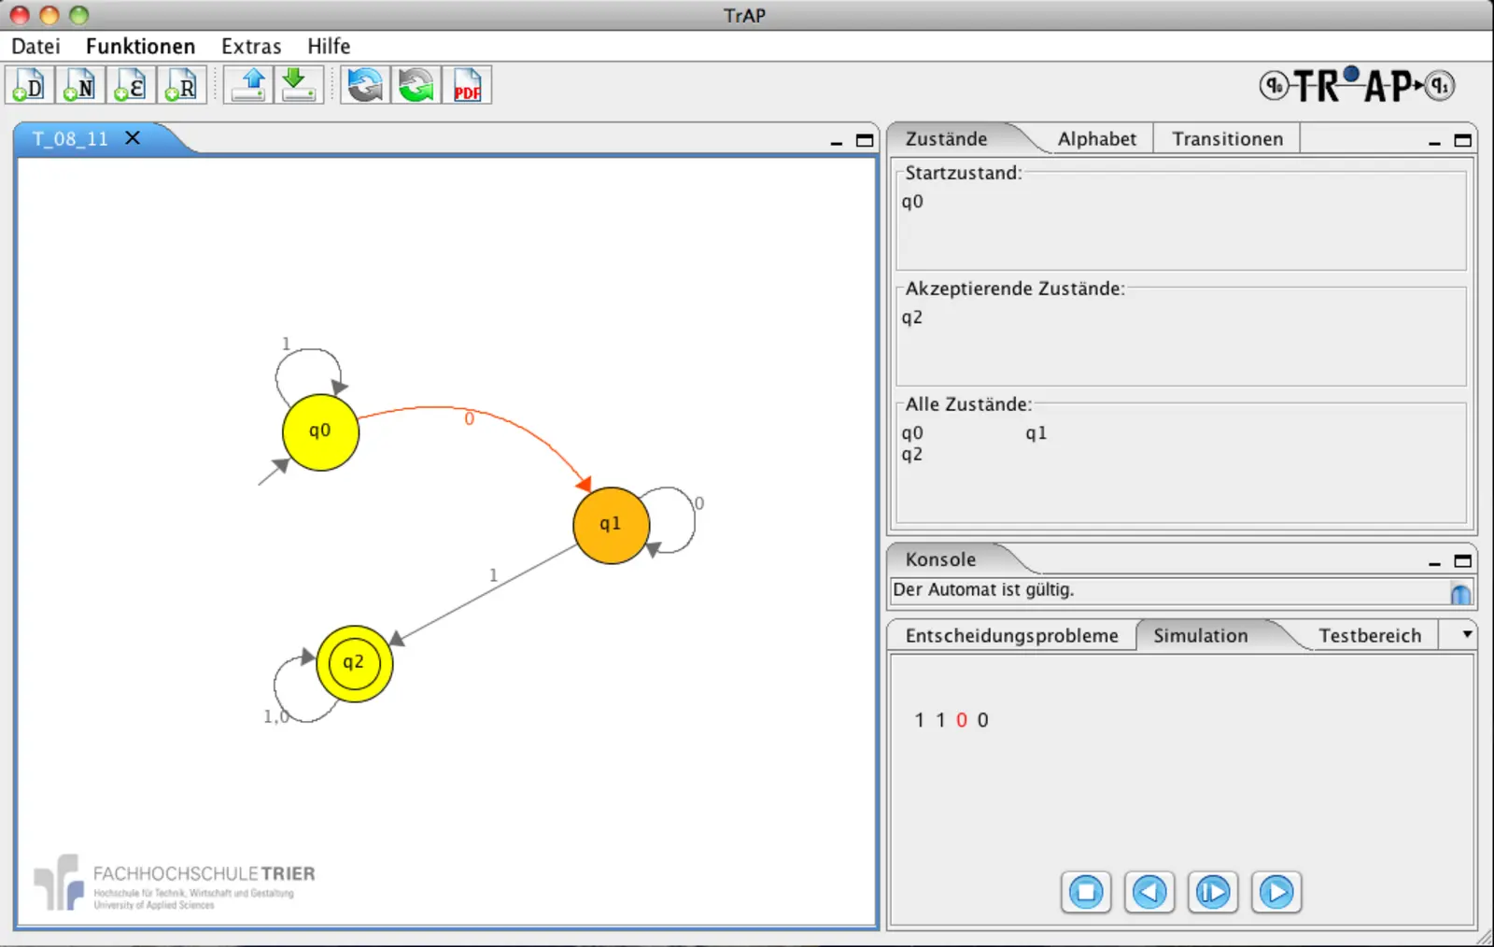This screenshot has width=1494, height=947.
Task: Click the blue upload arrow toolbar icon
Action: point(248,86)
